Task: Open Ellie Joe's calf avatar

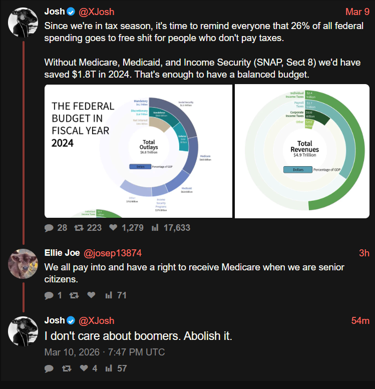Action: tap(22, 263)
